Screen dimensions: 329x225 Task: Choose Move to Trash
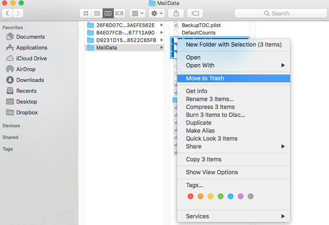coord(205,78)
